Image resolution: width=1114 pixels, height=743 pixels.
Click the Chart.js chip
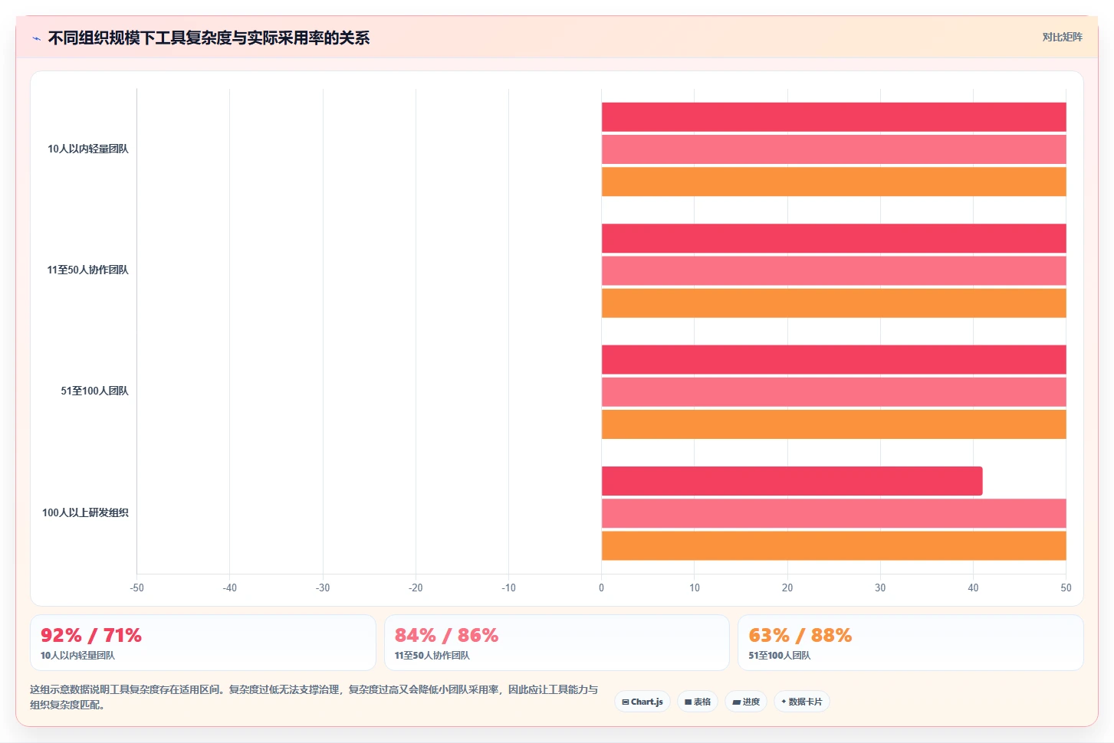642,702
